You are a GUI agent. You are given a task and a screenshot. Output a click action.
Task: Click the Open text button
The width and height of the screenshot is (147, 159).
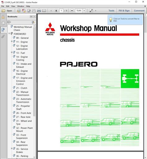coord(9,11)
